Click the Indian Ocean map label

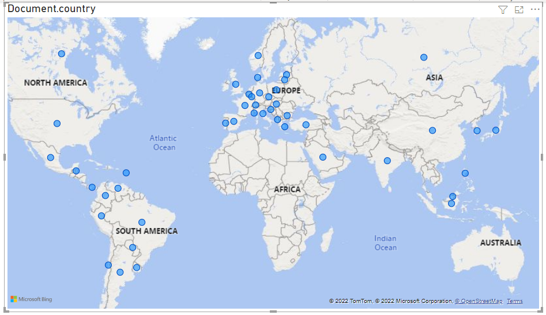(386, 242)
